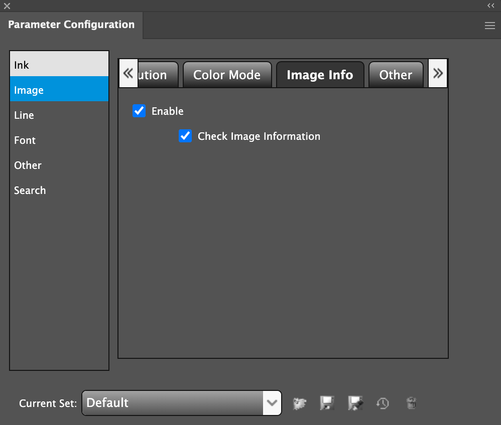Toggle the Check Image Information checkbox
This screenshot has width=501, height=425.
[185, 136]
